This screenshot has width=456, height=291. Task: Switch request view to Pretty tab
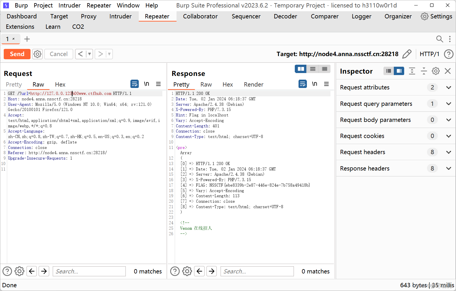pyautogui.click(x=14, y=85)
